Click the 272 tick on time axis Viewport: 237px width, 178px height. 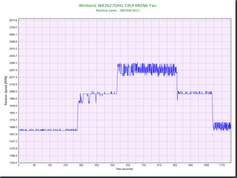pos(66,165)
